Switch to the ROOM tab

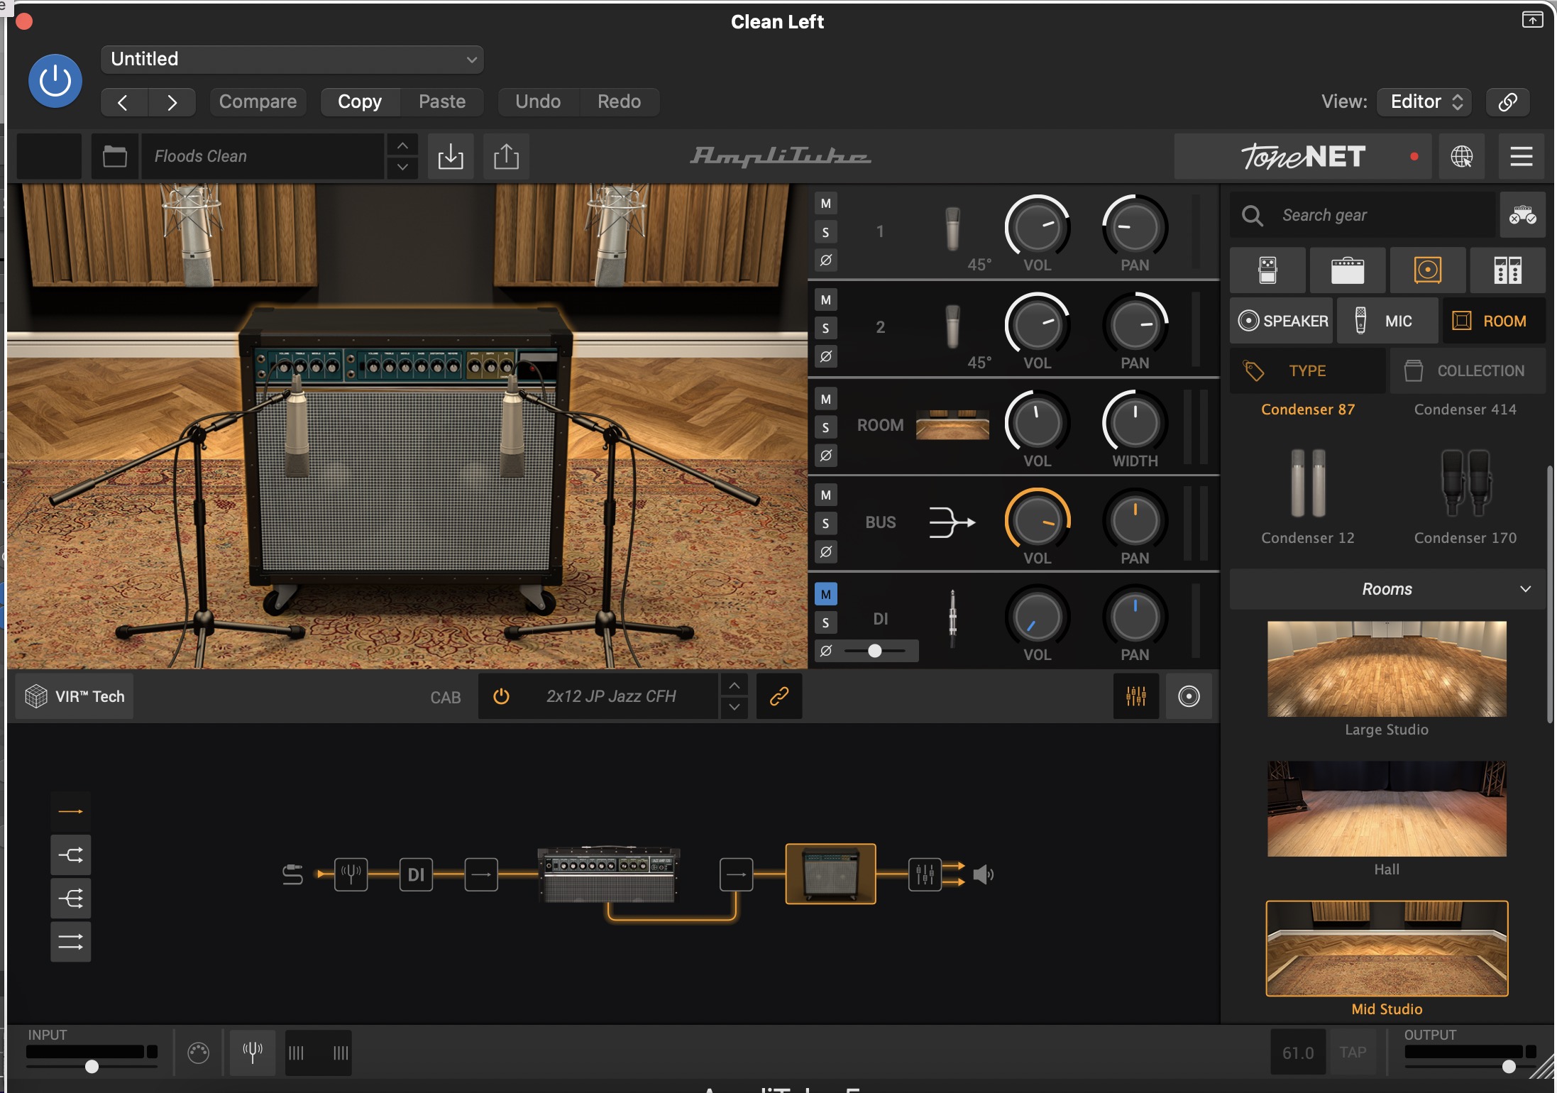coord(1494,321)
